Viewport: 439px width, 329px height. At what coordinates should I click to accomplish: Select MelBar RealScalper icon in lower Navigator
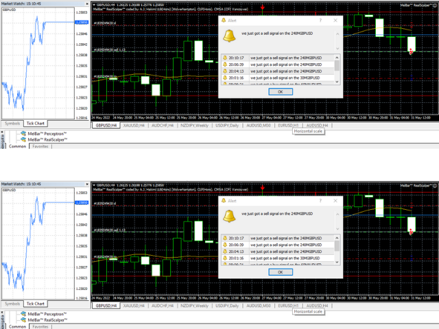click(x=23, y=320)
